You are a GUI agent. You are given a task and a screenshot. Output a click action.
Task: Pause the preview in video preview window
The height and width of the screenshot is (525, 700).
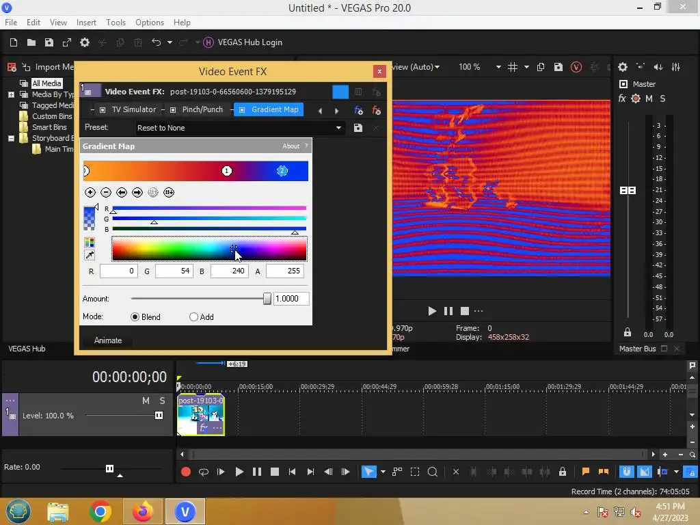pyautogui.click(x=448, y=311)
